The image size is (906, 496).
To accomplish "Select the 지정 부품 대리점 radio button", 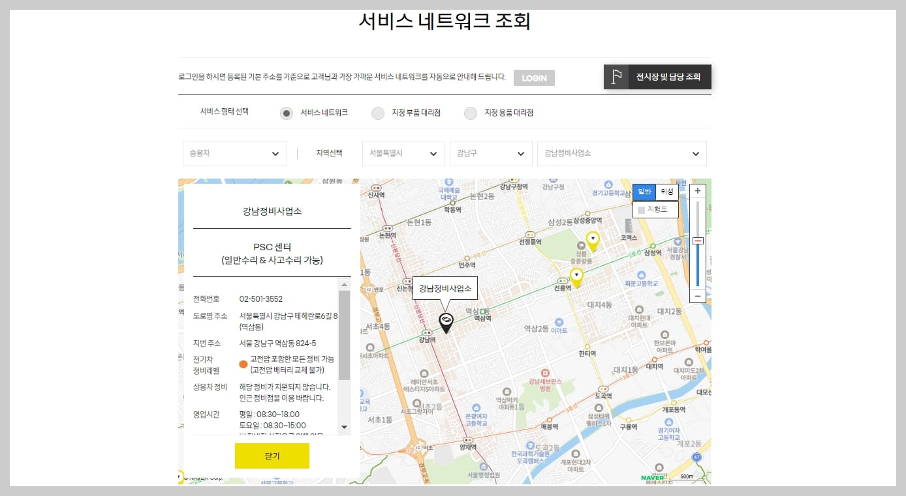I will point(378,113).
